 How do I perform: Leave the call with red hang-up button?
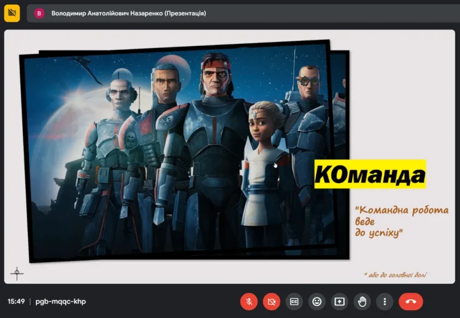click(x=411, y=302)
